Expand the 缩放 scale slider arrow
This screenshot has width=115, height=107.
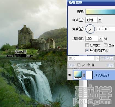pos(100,39)
